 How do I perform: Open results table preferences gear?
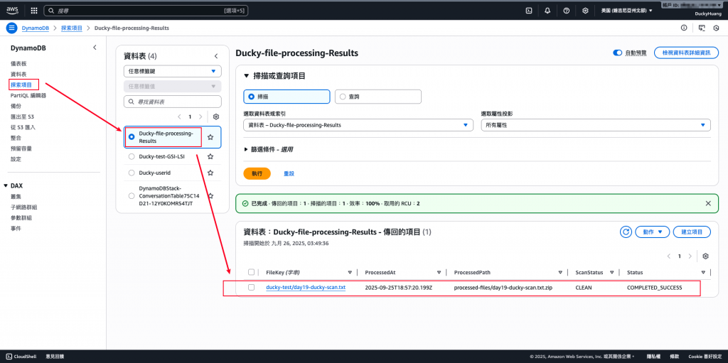(706, 256)
